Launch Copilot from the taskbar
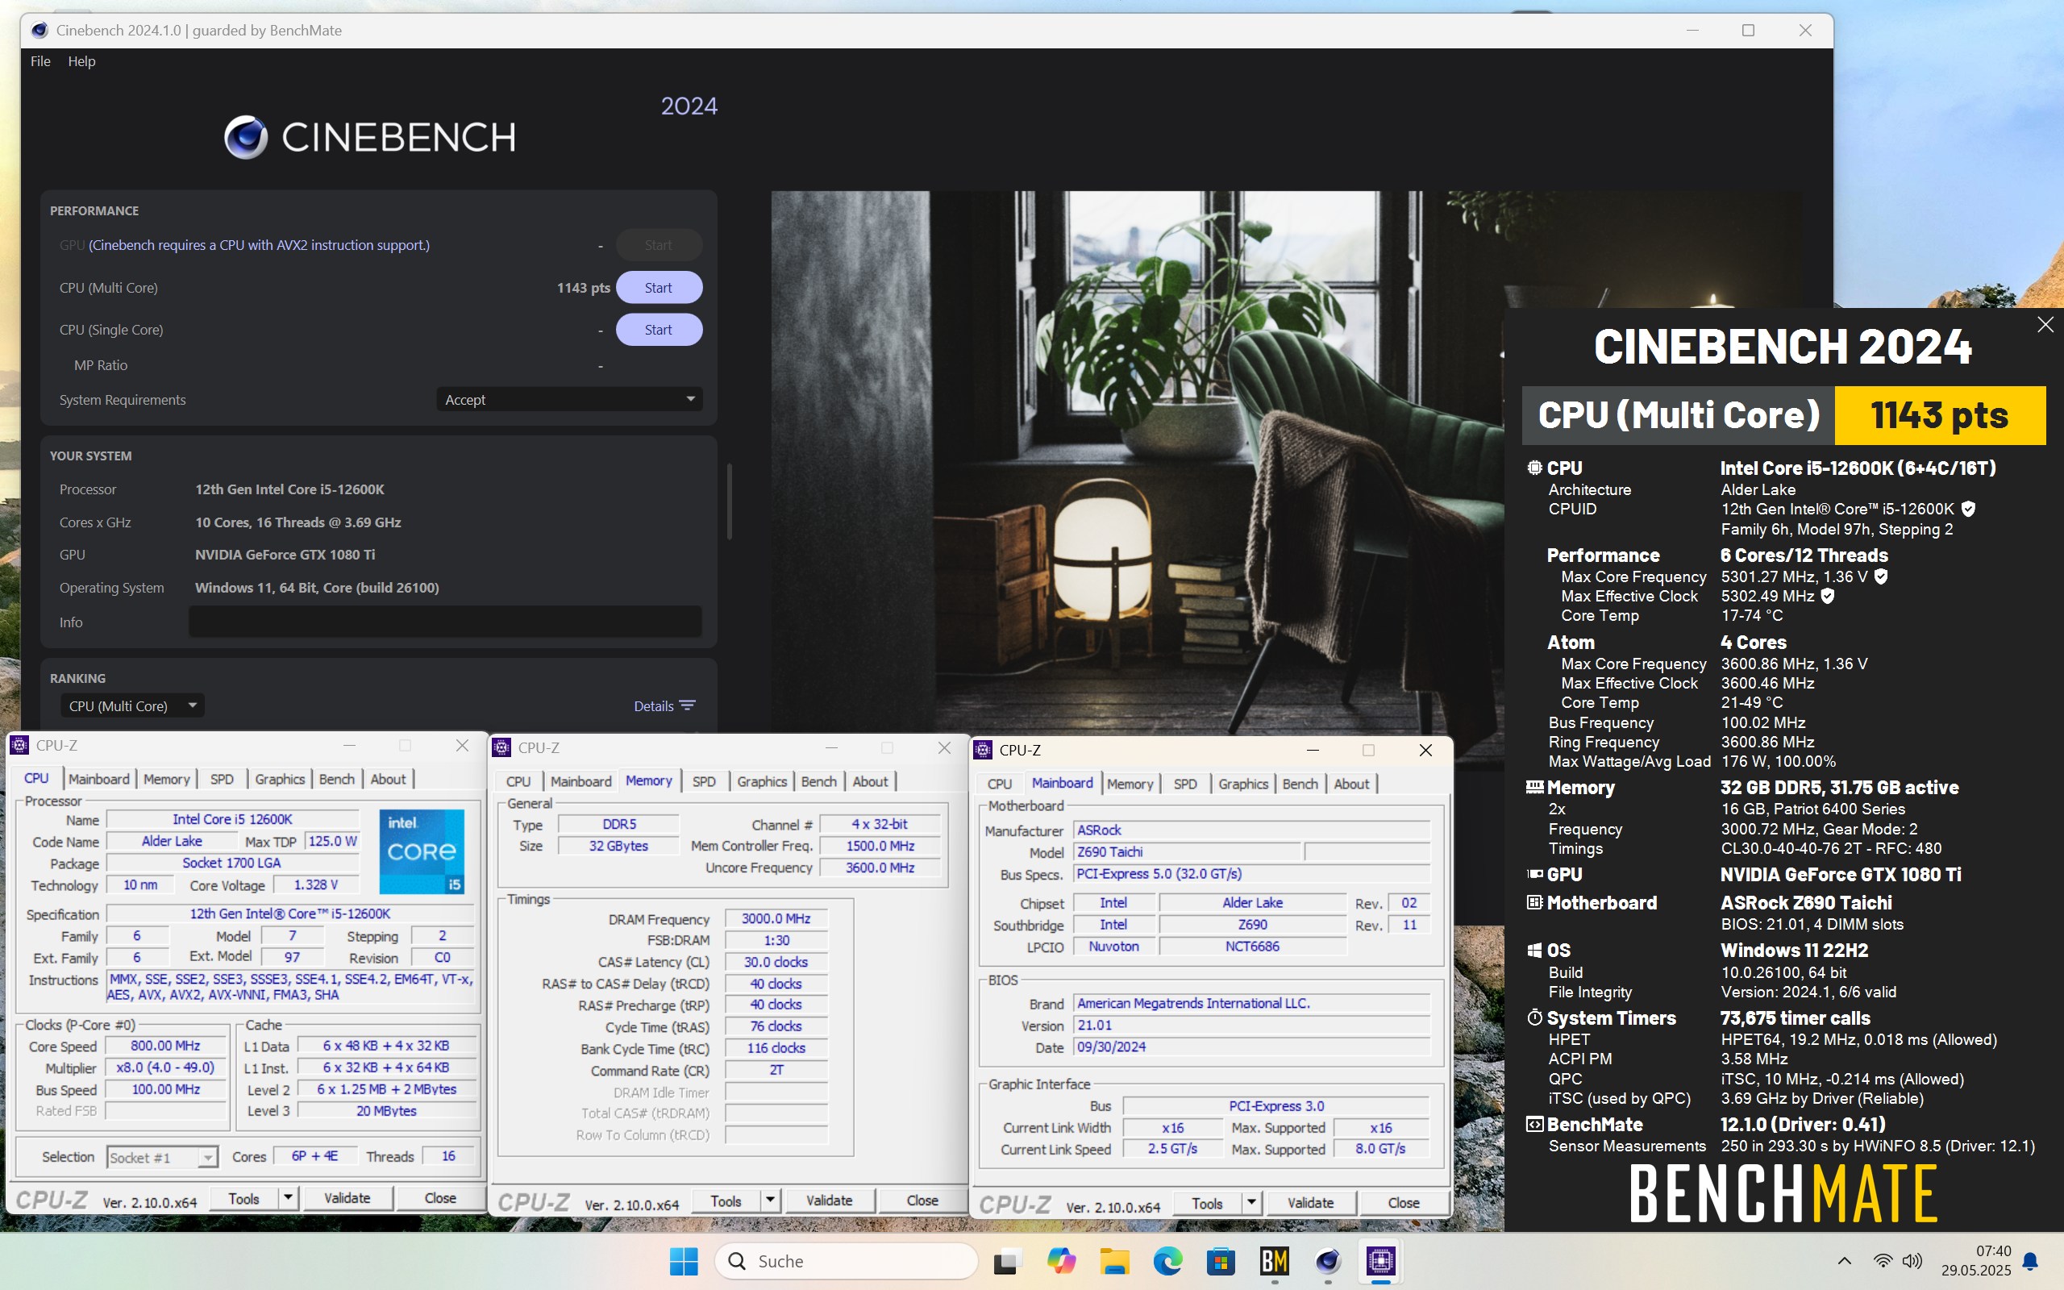Image resolution: width=2064 pixels, height=1290 pixels. point(1061,1260)
